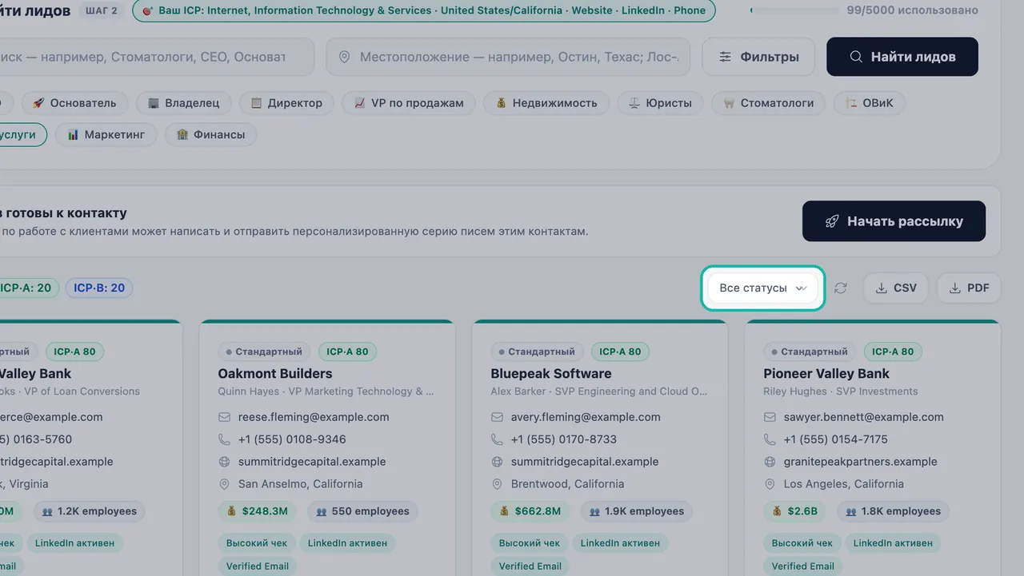Select the Владелец filter chip

point(183,103)
